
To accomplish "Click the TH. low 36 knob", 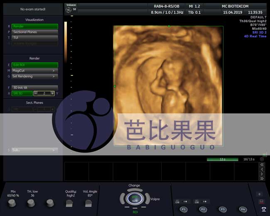I will click(31, 203).
